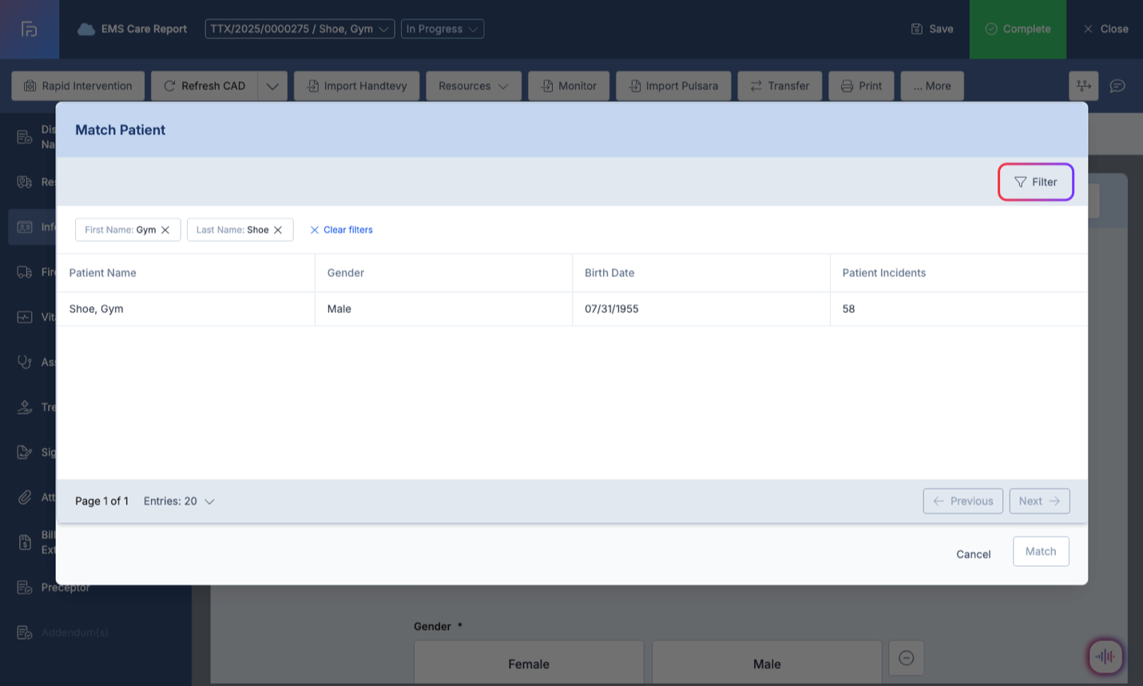This screenshot has height=686, width=1143.
Task: Open the ... More menu
Action: click(931, 86)
